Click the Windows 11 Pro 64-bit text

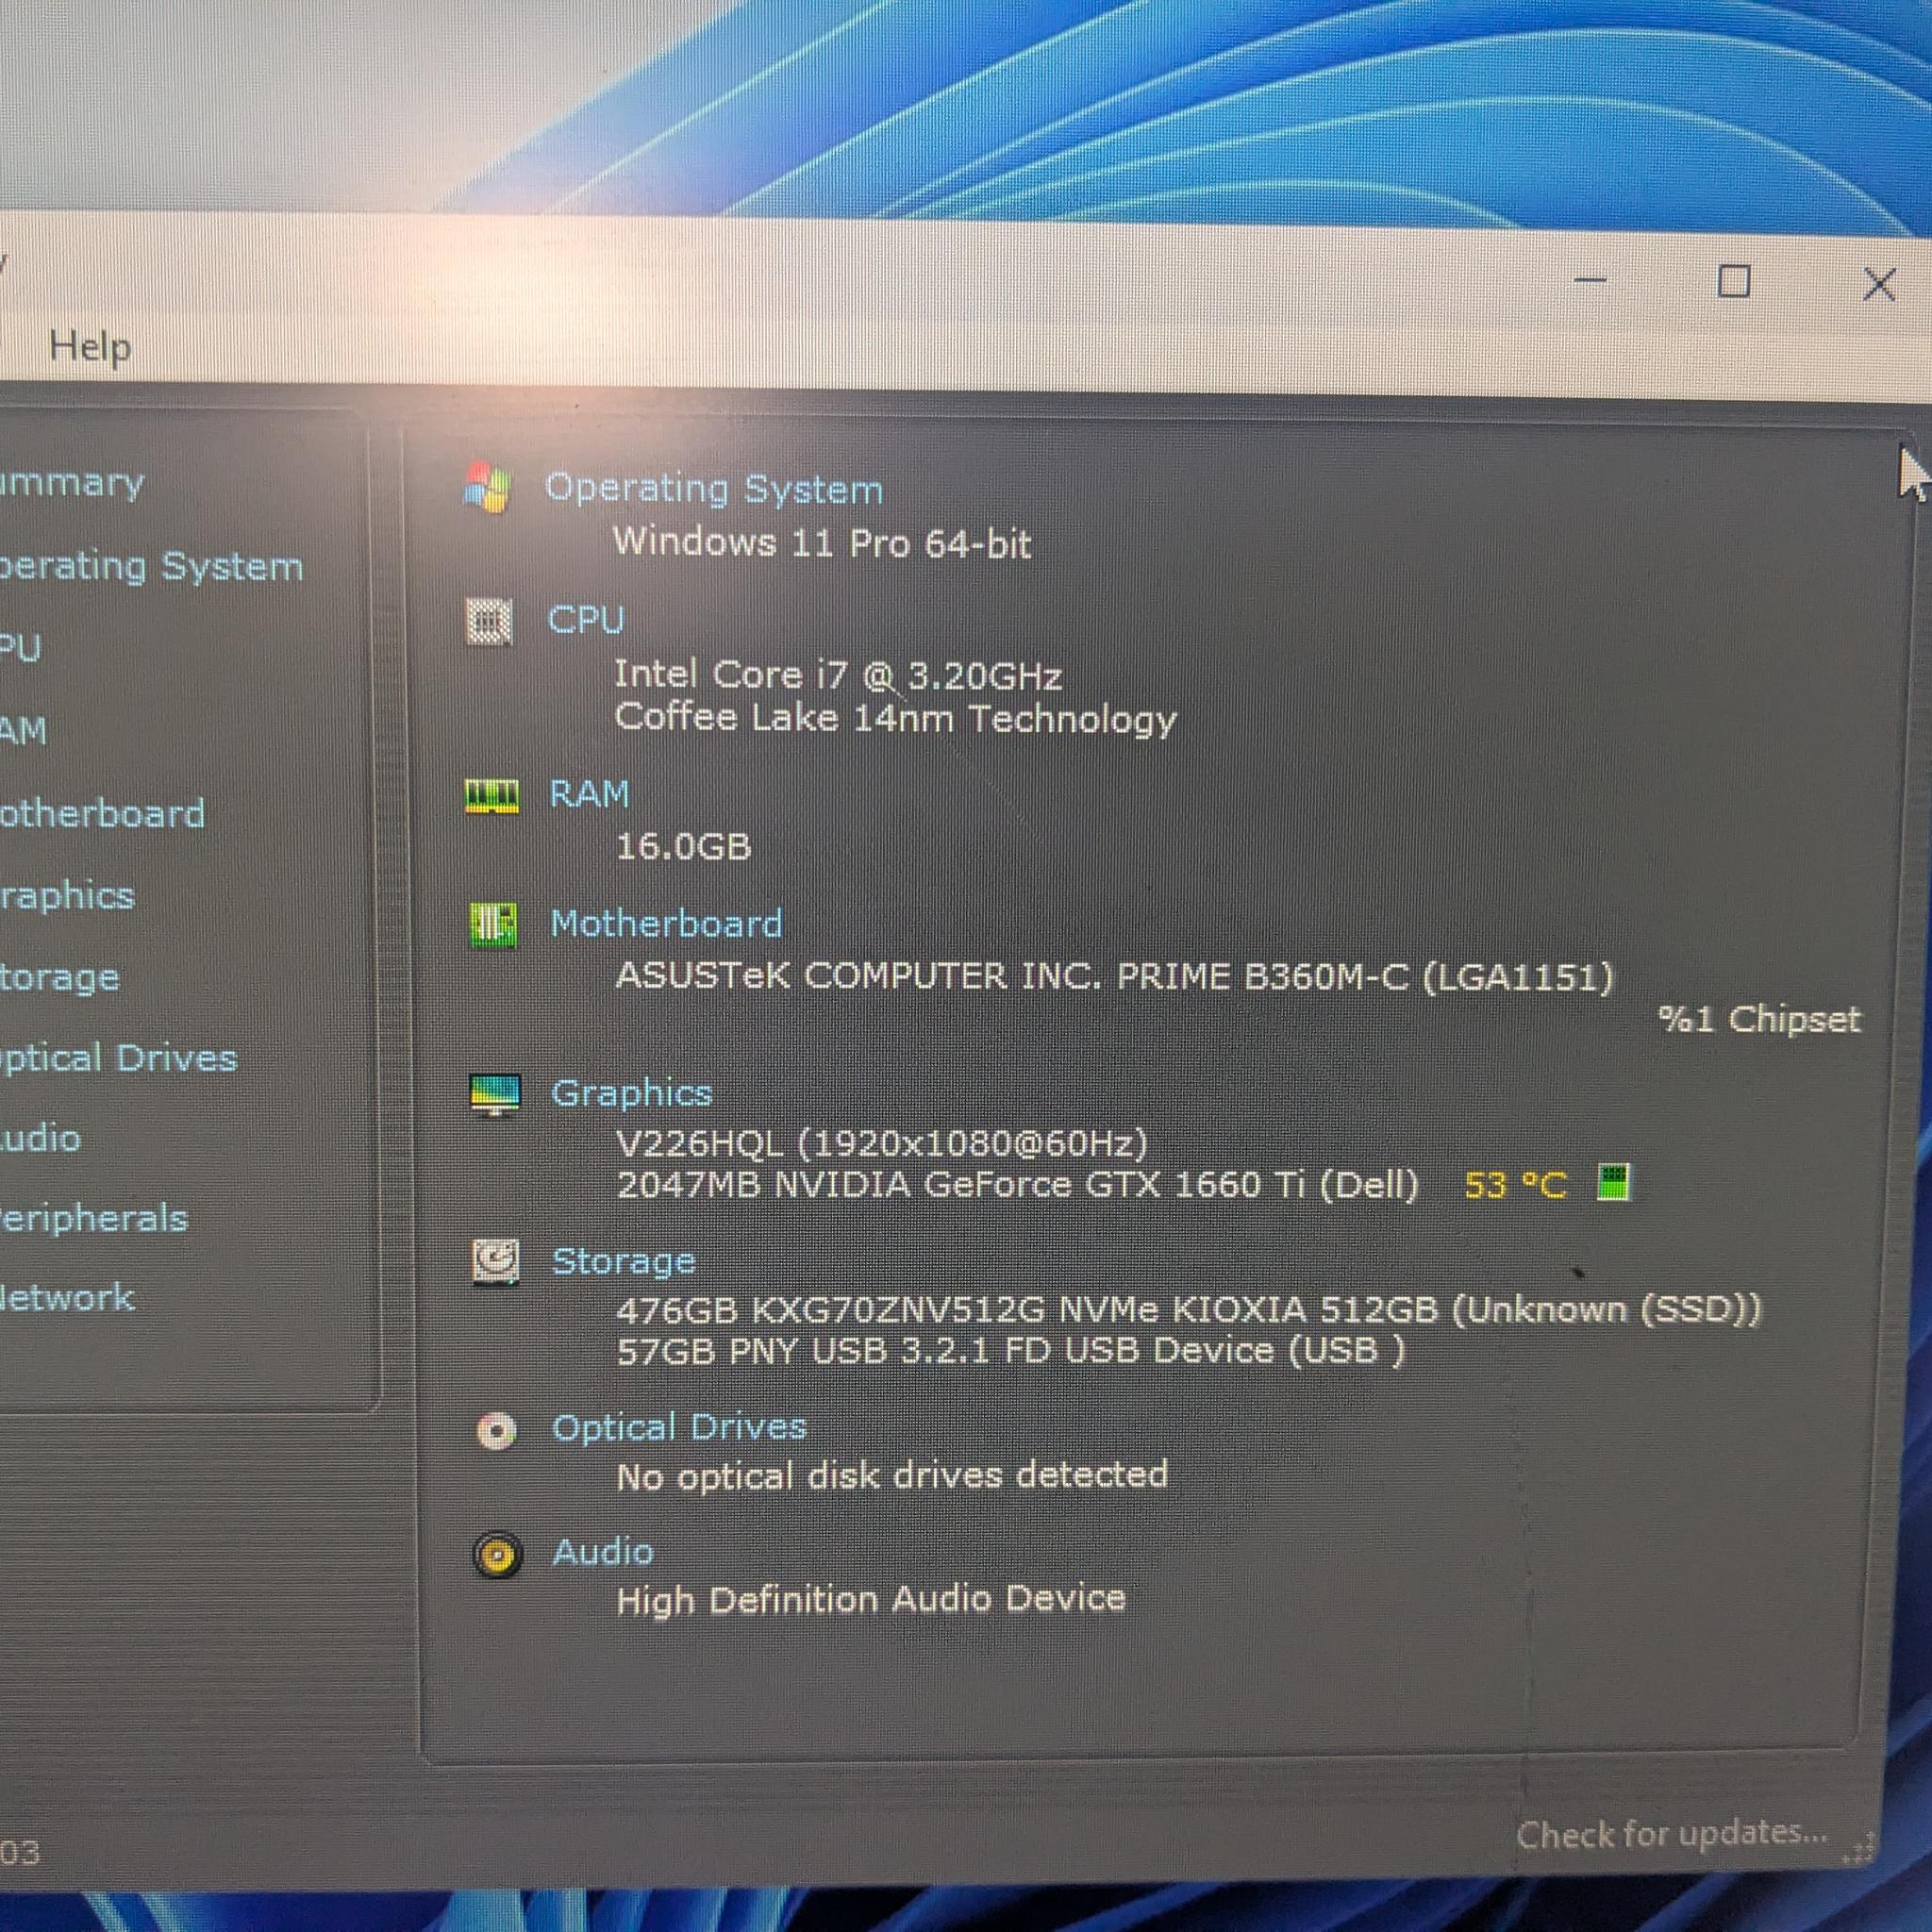click(x=822, y=543)
